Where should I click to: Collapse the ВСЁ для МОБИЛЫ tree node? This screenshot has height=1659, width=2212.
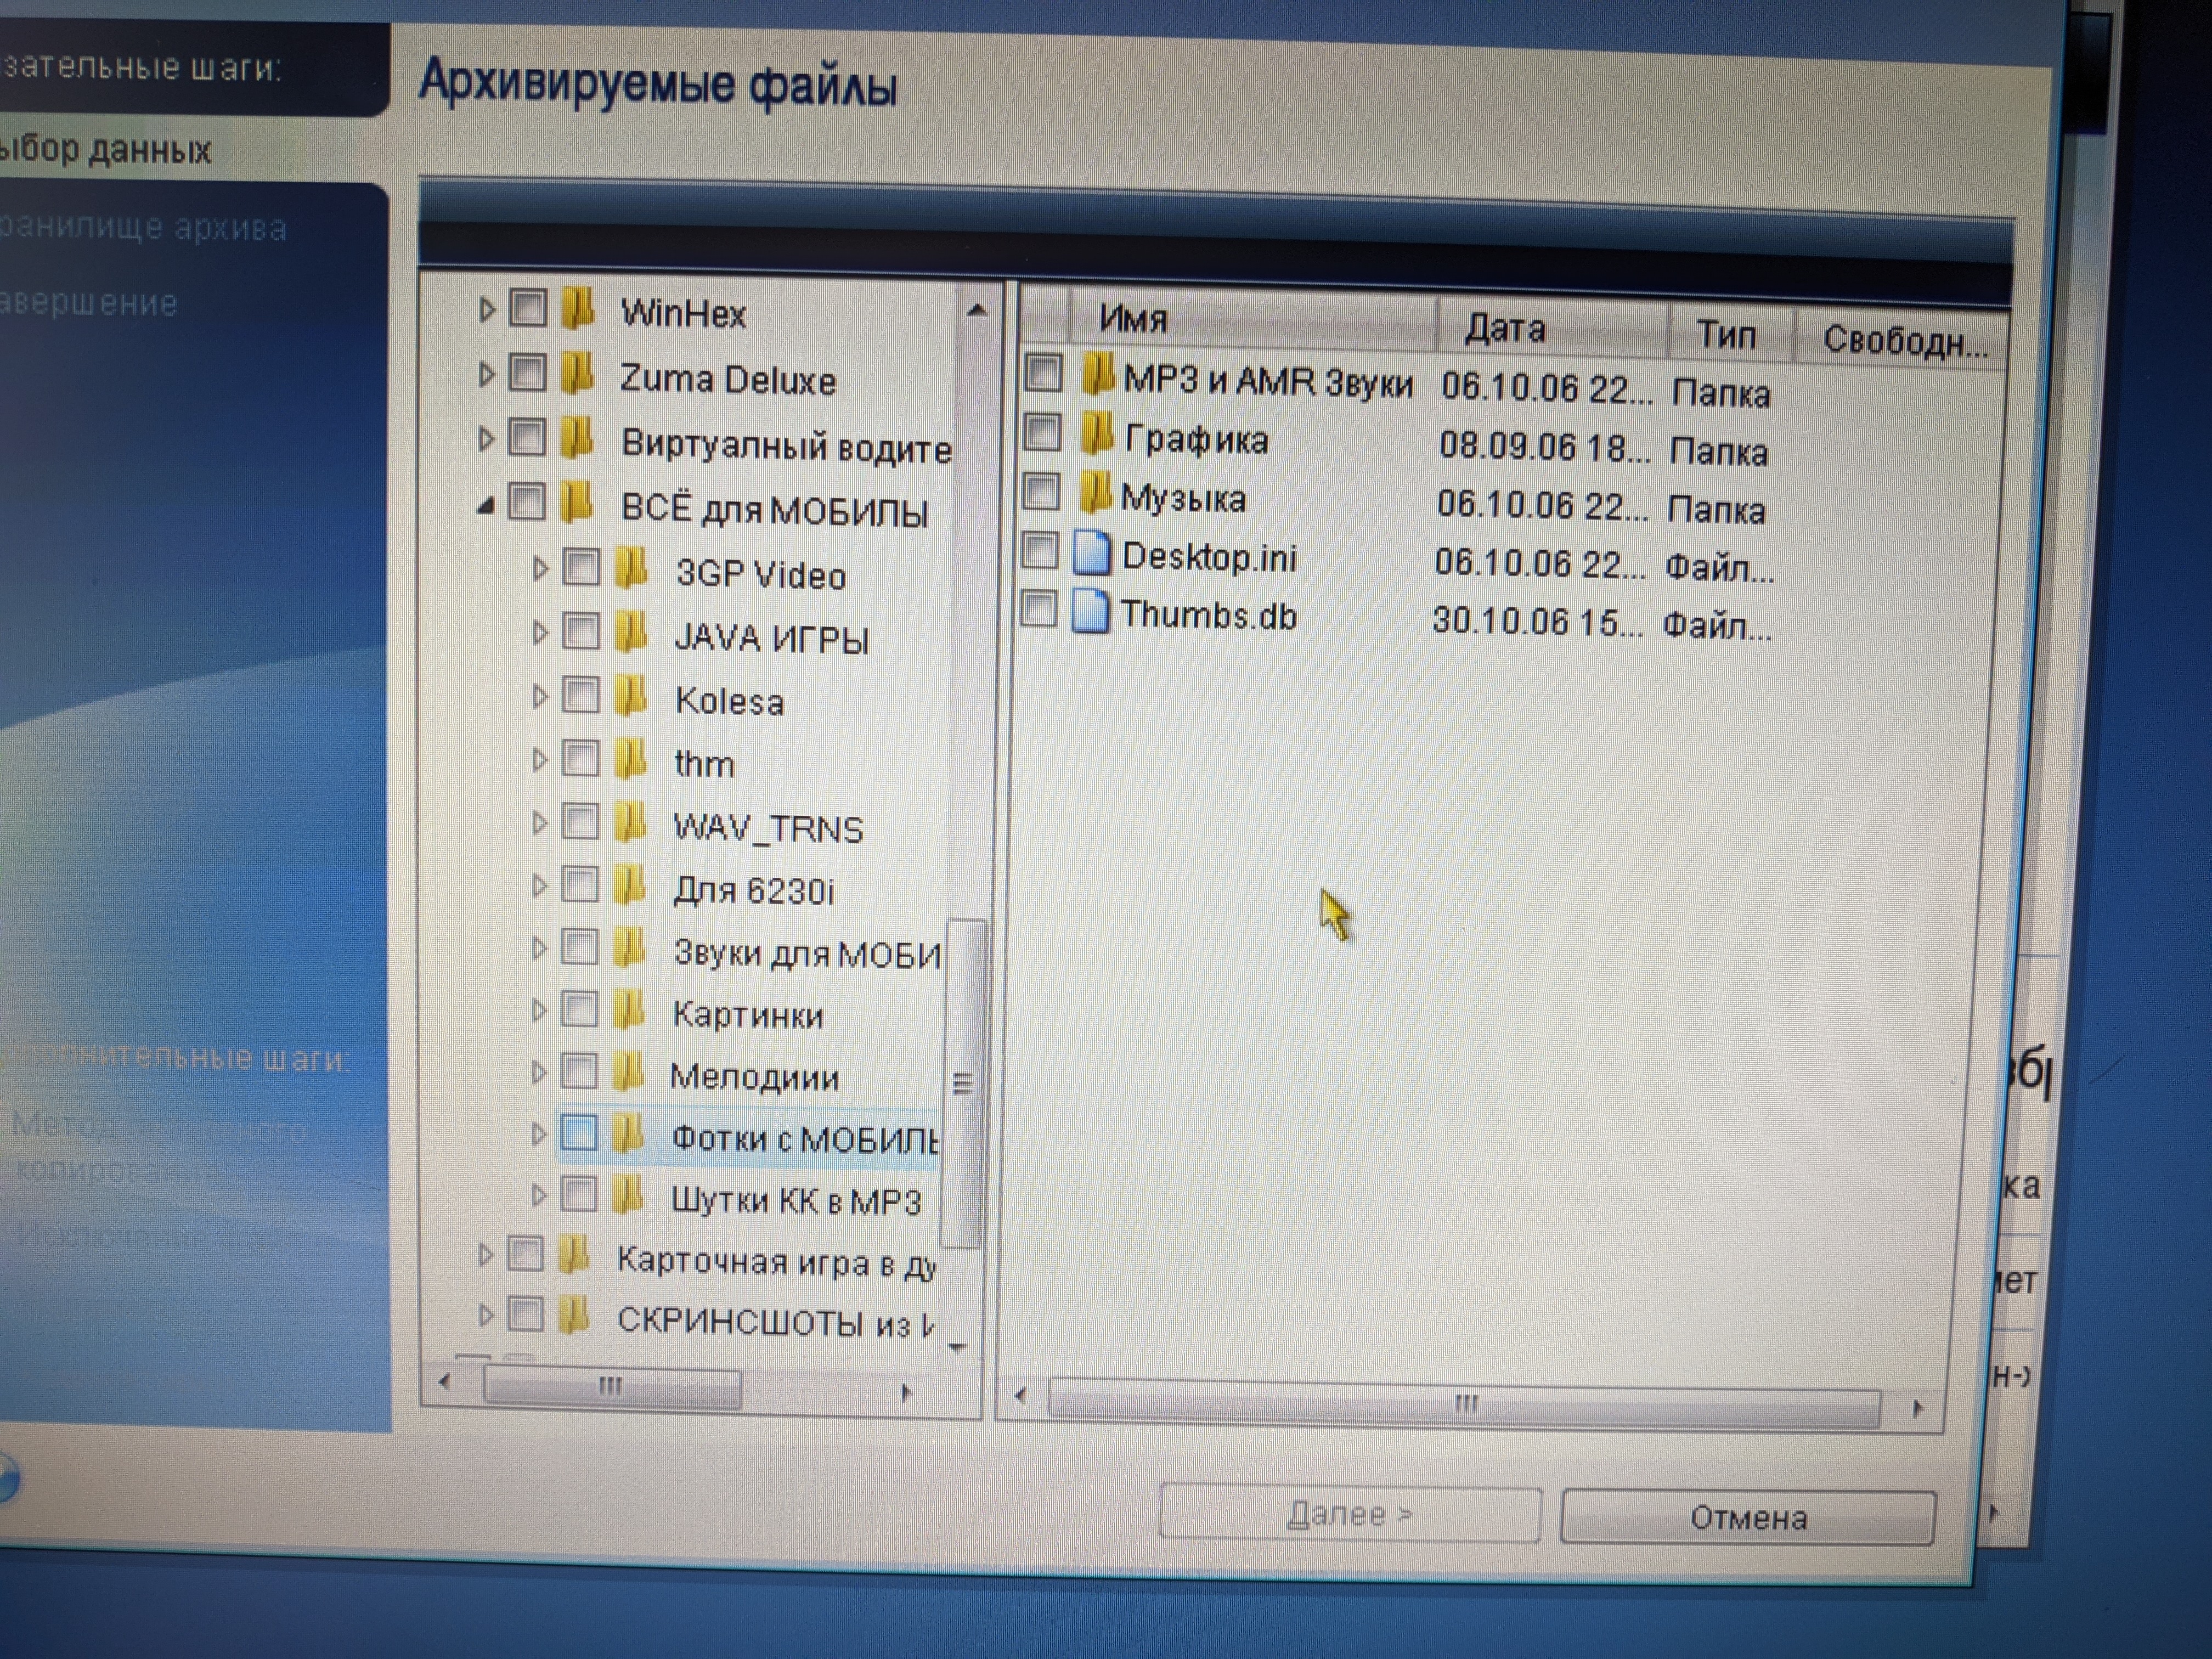click(x=486, y=506)
